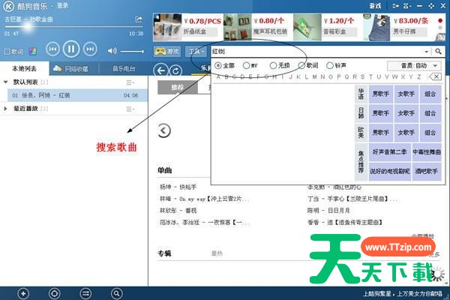Seek in the song progress bar
Screen dimensions: 450x300
pyautogui.click(x=73, y=27)
